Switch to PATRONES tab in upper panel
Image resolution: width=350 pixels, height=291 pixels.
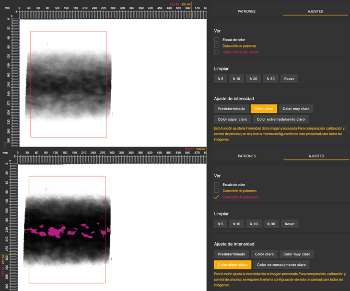(247, 11)
